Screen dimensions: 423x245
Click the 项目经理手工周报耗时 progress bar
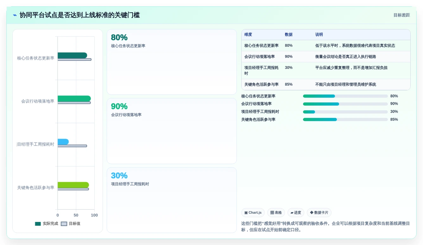345,112
